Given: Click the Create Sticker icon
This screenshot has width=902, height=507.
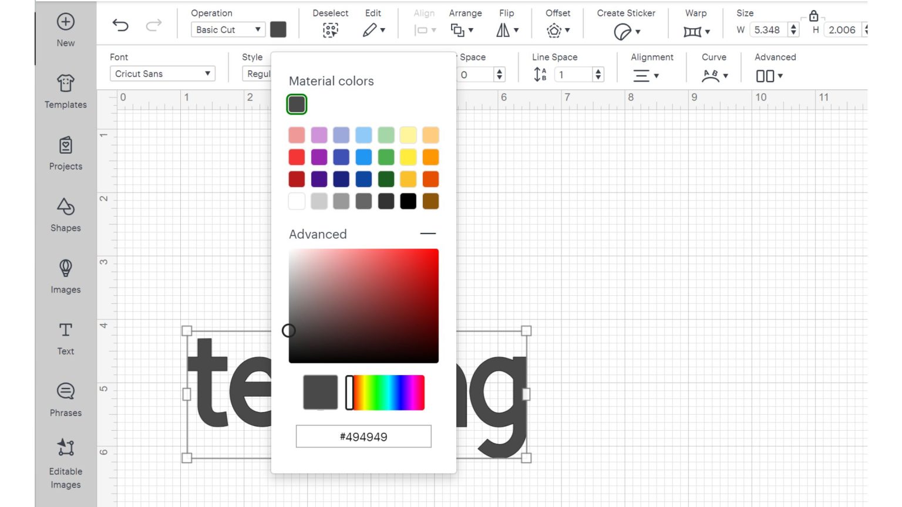Looking at the screenshot, I should (626, 31).
